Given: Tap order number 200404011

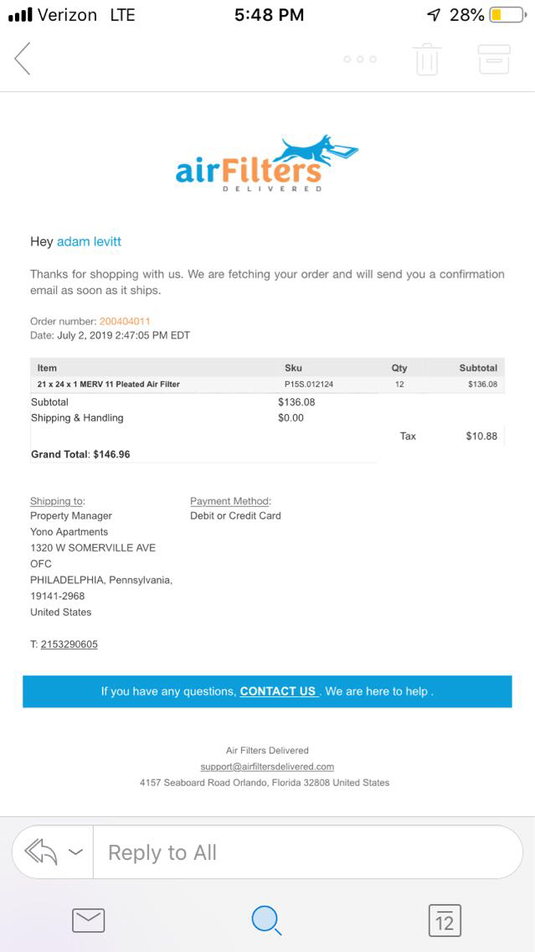Looking at the screenshot, I should [x=125, y=321].
